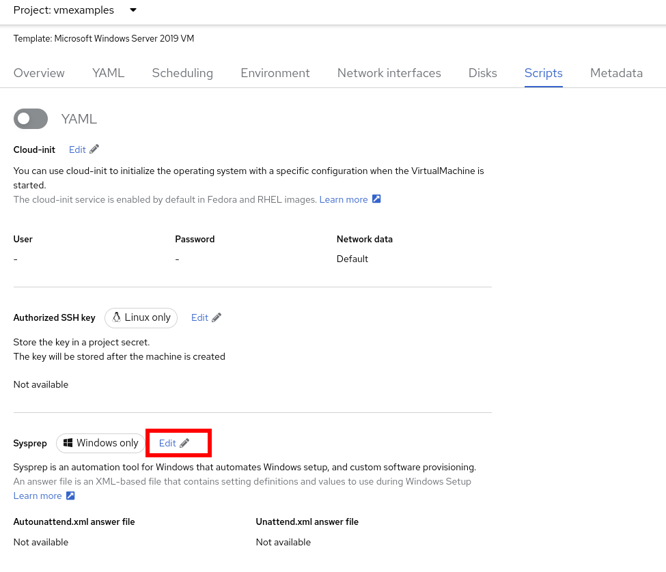Go to the Scheduling tab

click(182, 73)
